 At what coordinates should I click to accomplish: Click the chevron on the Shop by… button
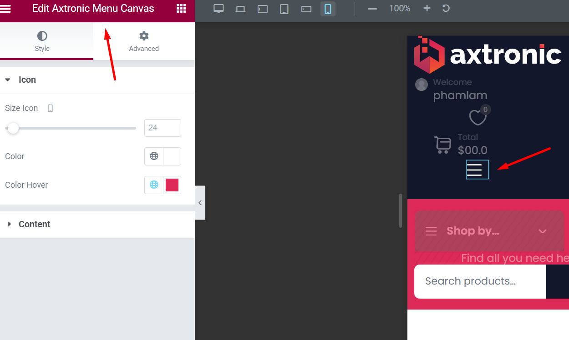[542, 231]
